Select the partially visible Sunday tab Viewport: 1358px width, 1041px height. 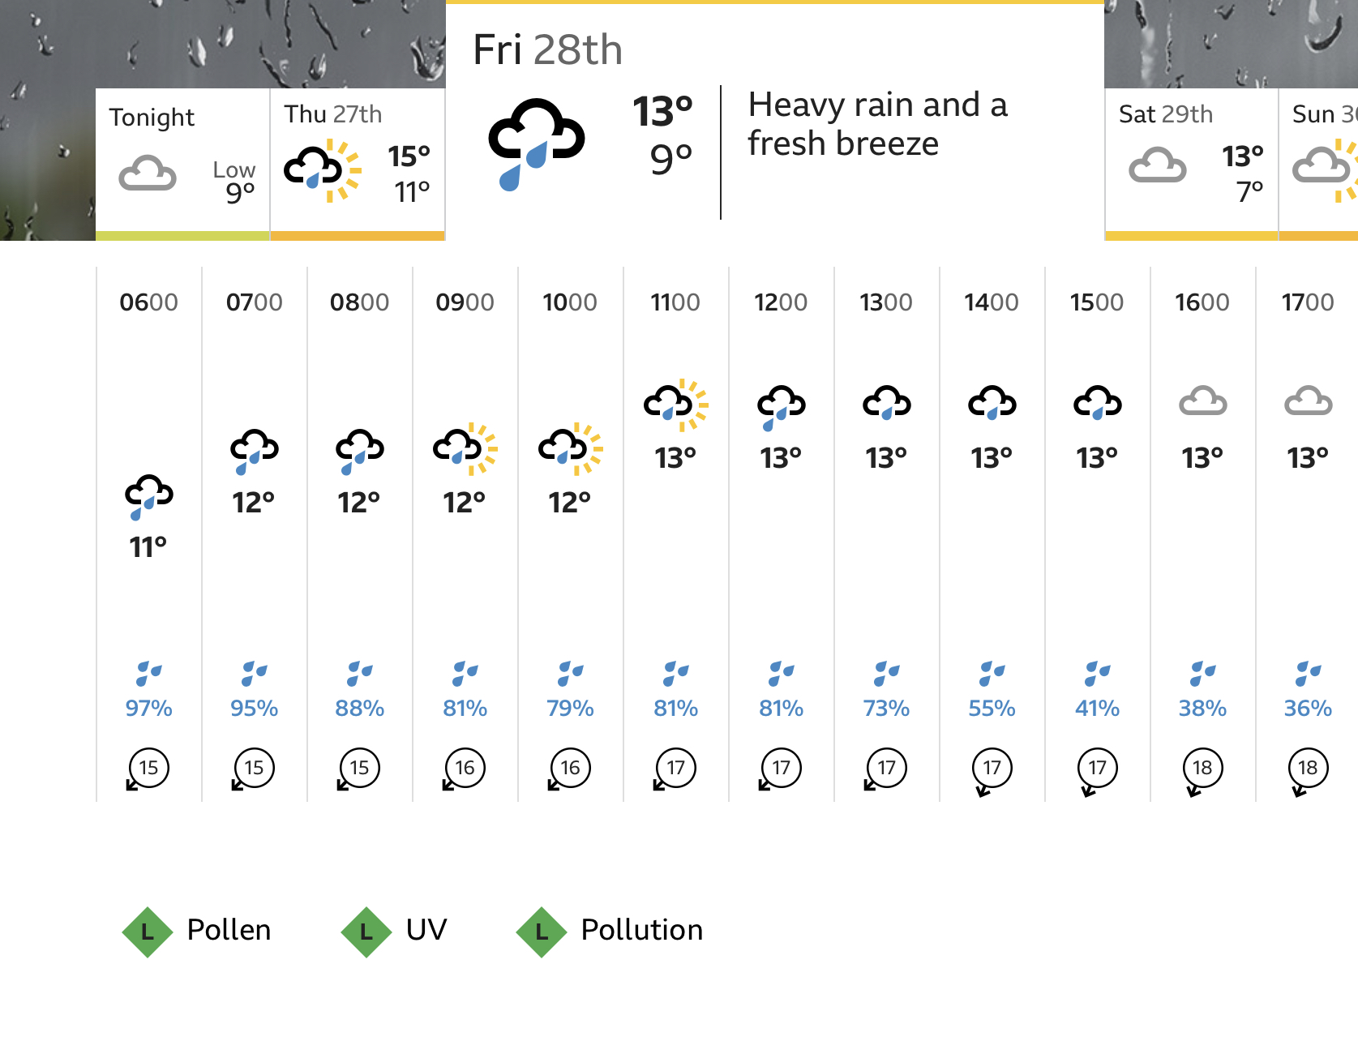(x=1320, y=162)
